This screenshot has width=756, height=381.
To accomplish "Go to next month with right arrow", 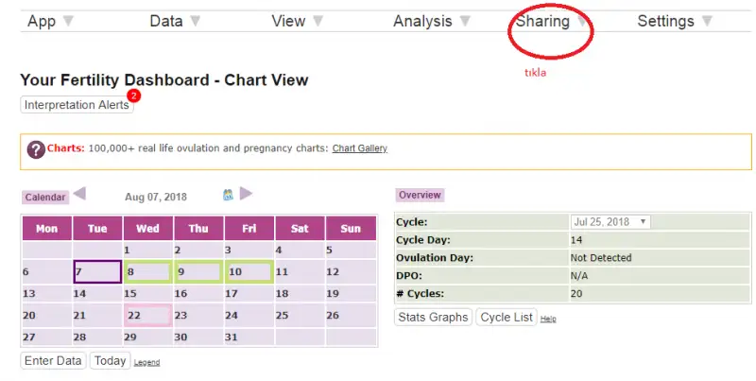I will (x=246, y=194).
